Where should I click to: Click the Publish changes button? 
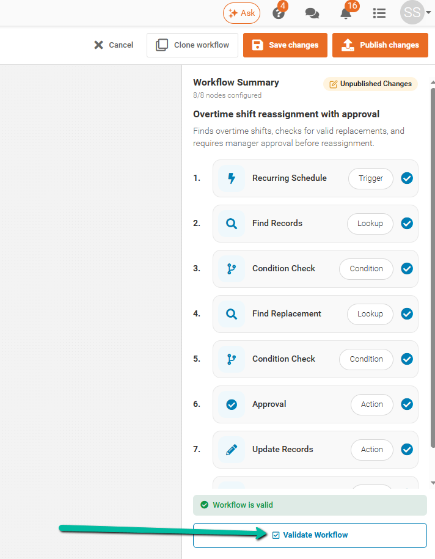[380, 45]
